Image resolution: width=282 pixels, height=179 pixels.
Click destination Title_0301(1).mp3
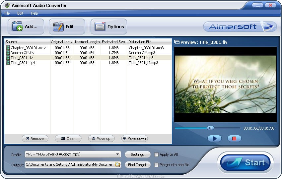(144, 63)
